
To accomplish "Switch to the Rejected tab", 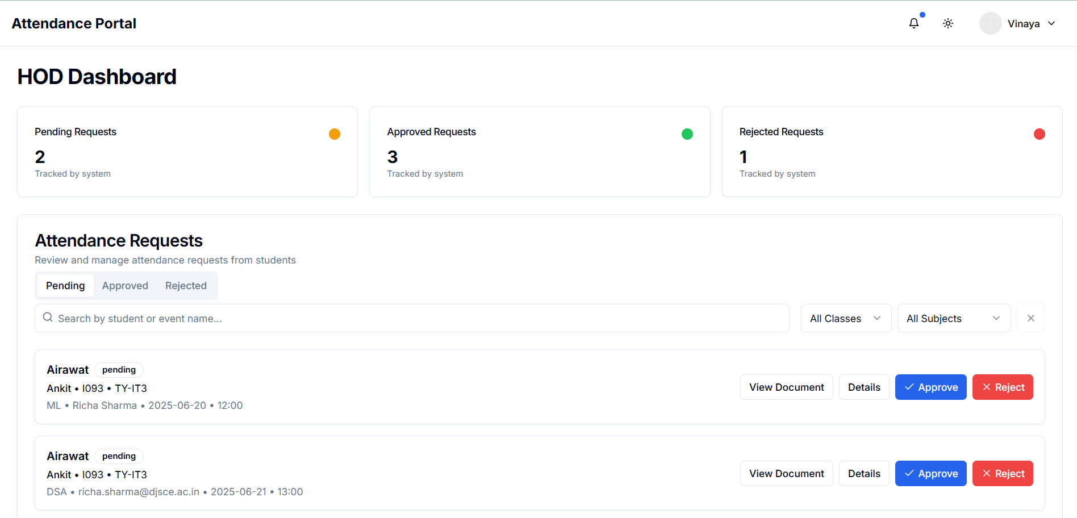I will point(186,286).
